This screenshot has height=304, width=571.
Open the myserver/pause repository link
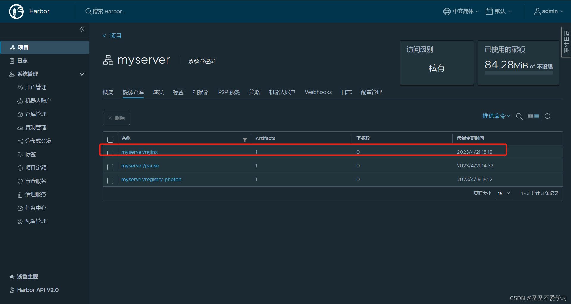(140, 166)
